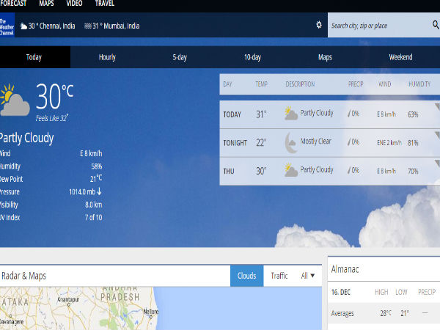The height and width of the screenshot is (330, 440).
Task: Click the THU humidity 70%
Action: 413,171
